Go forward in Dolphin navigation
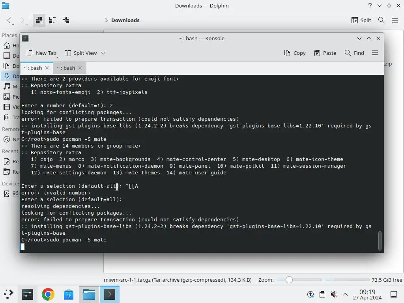The width and height of the screenshot is (404, 303). point(22,20)
